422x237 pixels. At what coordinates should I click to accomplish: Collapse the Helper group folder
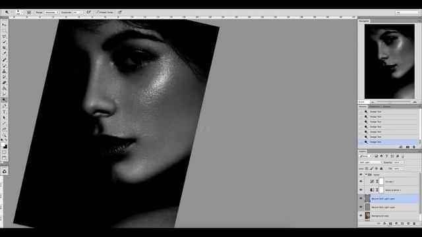click(x=366, y=174)
